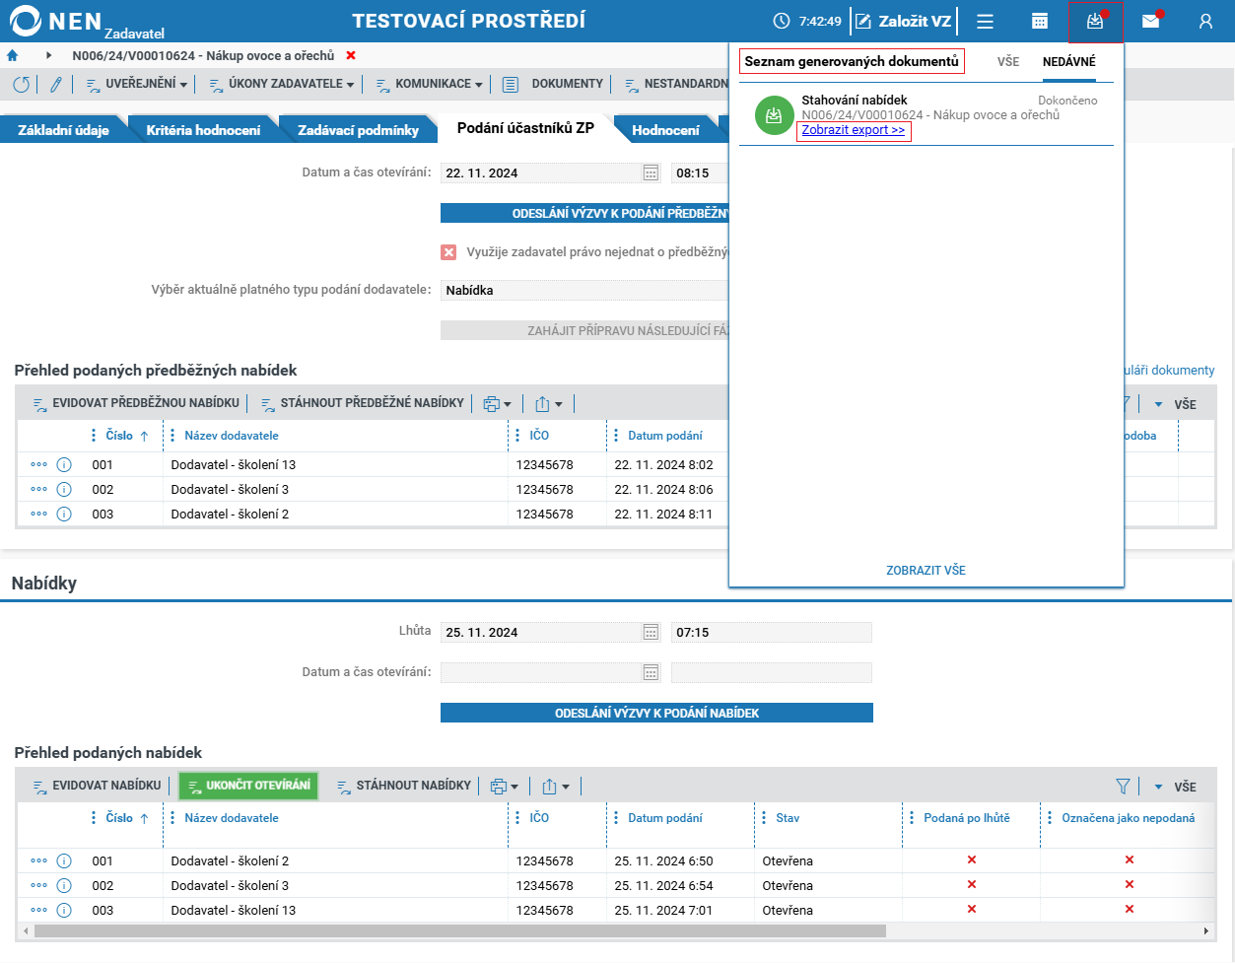Click the refresh icon in the toolbar
1235x963 pixels.
(21, 85)
